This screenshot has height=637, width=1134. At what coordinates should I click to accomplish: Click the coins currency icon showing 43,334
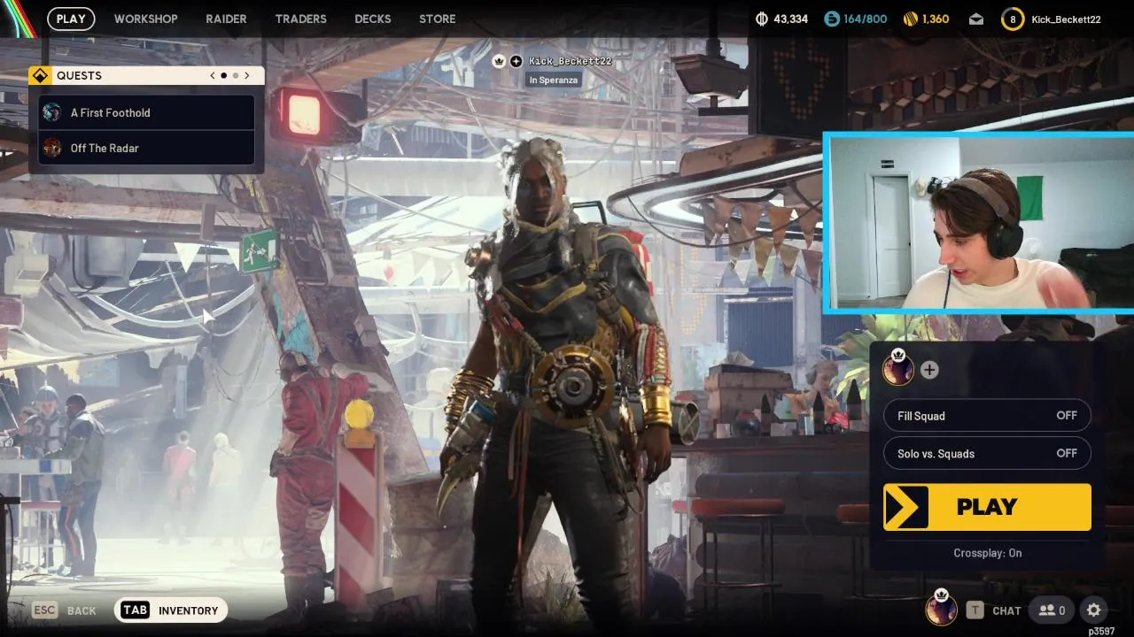[x=762, y=19]
